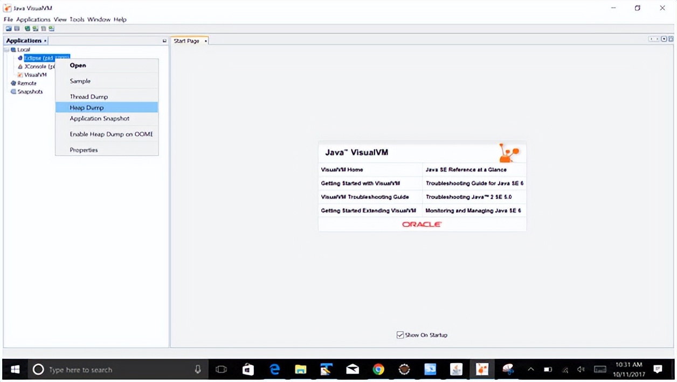Open the Applications menu in the menu bar
This screenshot has height=382, width=677.
(33, 19)
